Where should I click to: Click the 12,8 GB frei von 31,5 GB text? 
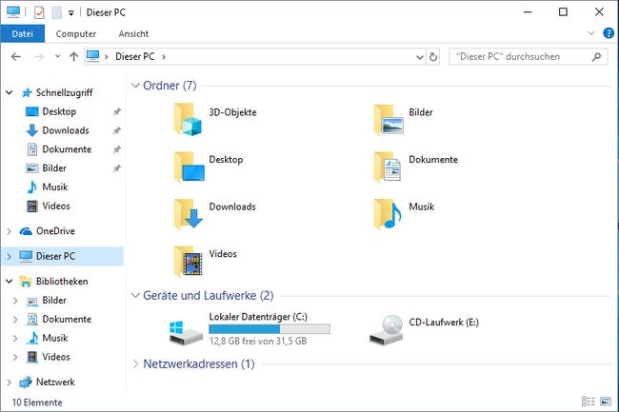pyautogui.click(x=258, y=342)
